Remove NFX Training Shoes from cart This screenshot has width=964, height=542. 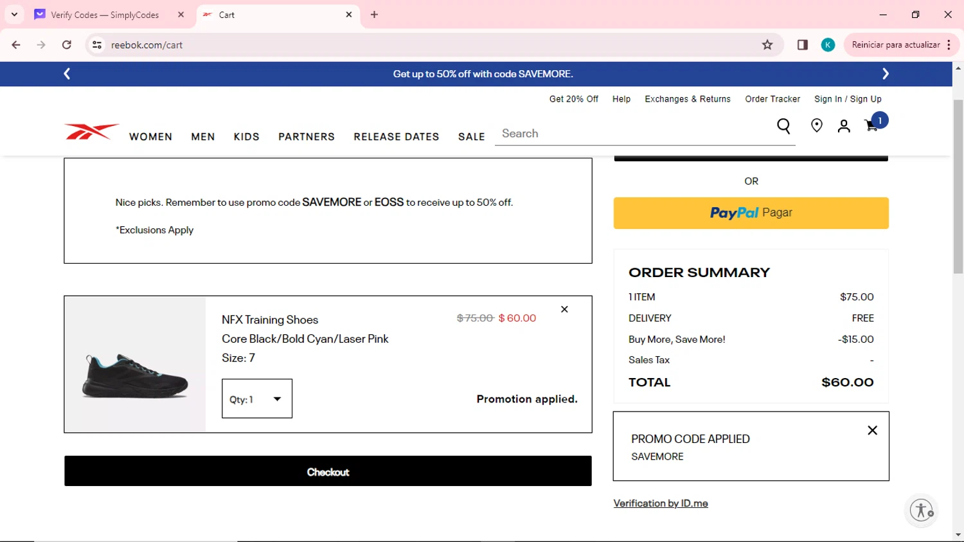click(564, 309)
